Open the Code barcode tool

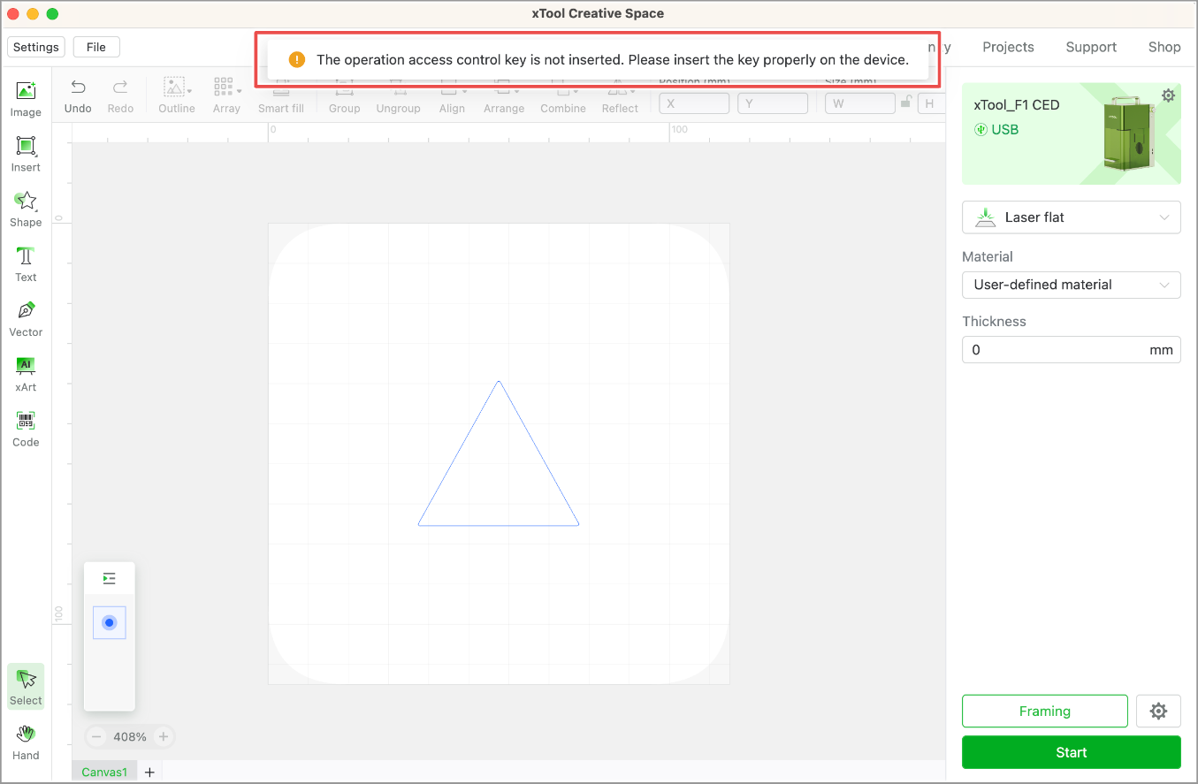26,429
